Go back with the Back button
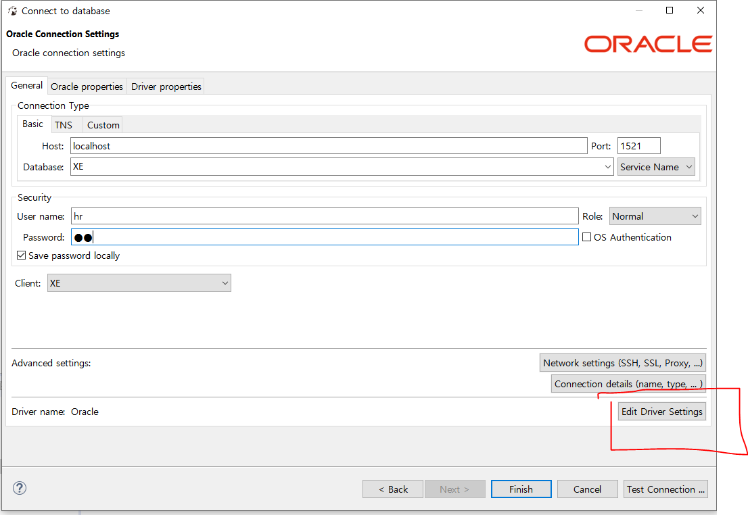 pos(393,489)
